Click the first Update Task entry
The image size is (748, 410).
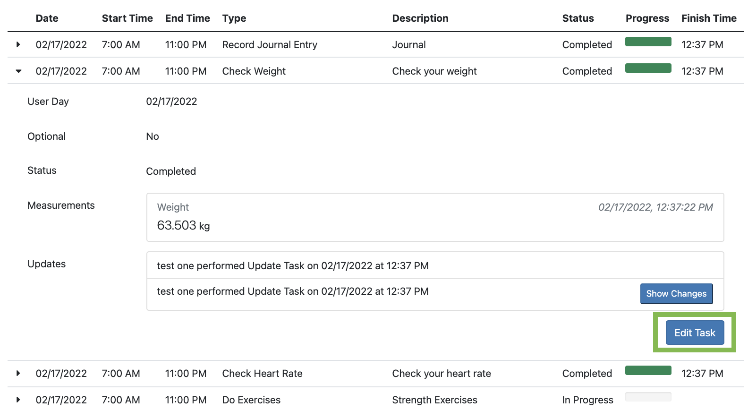pyautogui.click(x=293, y=266)
